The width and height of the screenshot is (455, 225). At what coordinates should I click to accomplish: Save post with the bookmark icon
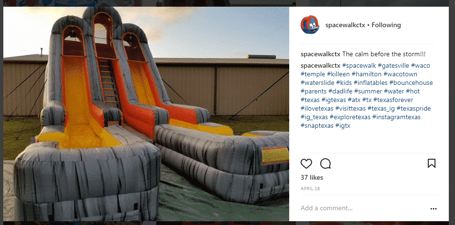pos(432,164)
